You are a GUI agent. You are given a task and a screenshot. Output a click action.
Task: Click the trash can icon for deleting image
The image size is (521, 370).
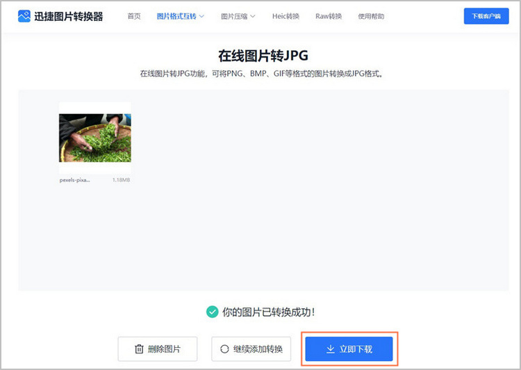coord(139,349)
